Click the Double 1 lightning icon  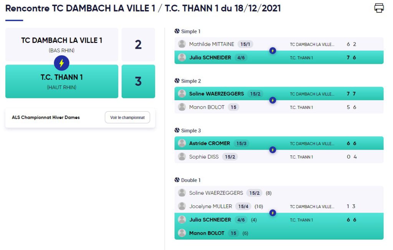(273, 213)
